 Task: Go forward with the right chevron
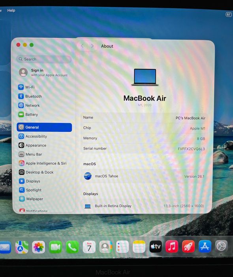click(x=92, y=46)
